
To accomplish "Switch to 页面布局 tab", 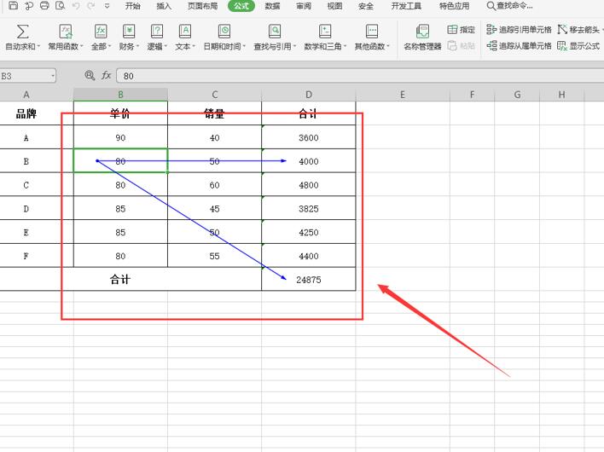I will point(203,6).
